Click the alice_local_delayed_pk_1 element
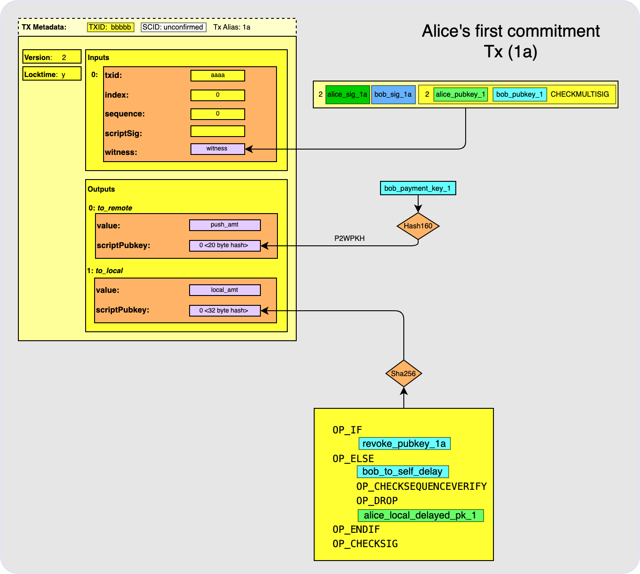This screenshot has width=640, height=574. (x=420, y=515)
